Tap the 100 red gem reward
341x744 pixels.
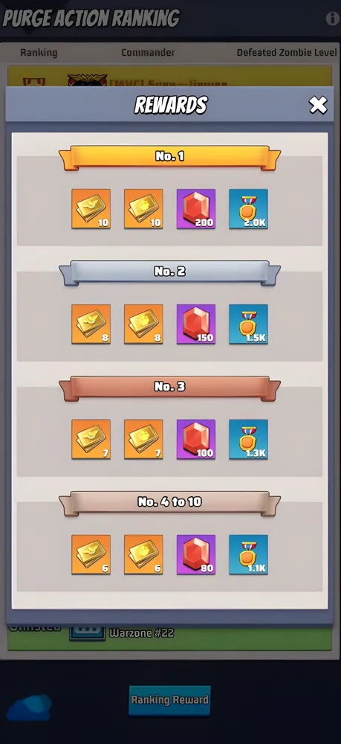[196, 440]
